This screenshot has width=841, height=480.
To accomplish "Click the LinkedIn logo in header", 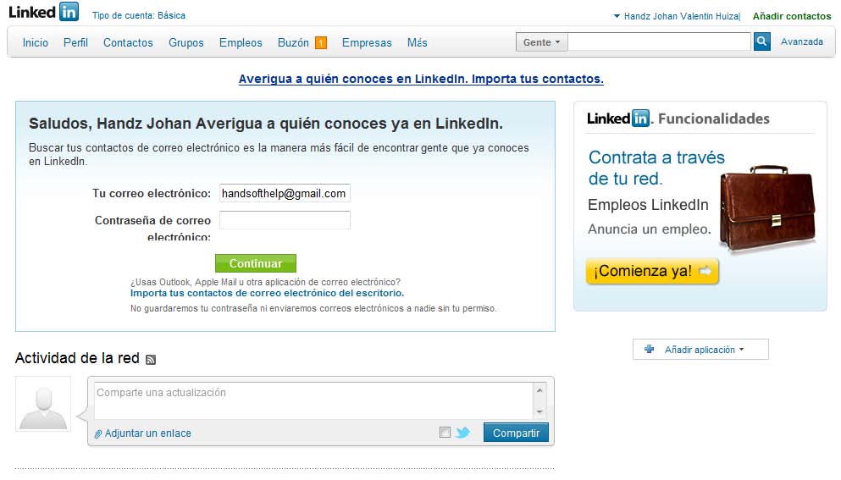I will (x=43, y=12).
